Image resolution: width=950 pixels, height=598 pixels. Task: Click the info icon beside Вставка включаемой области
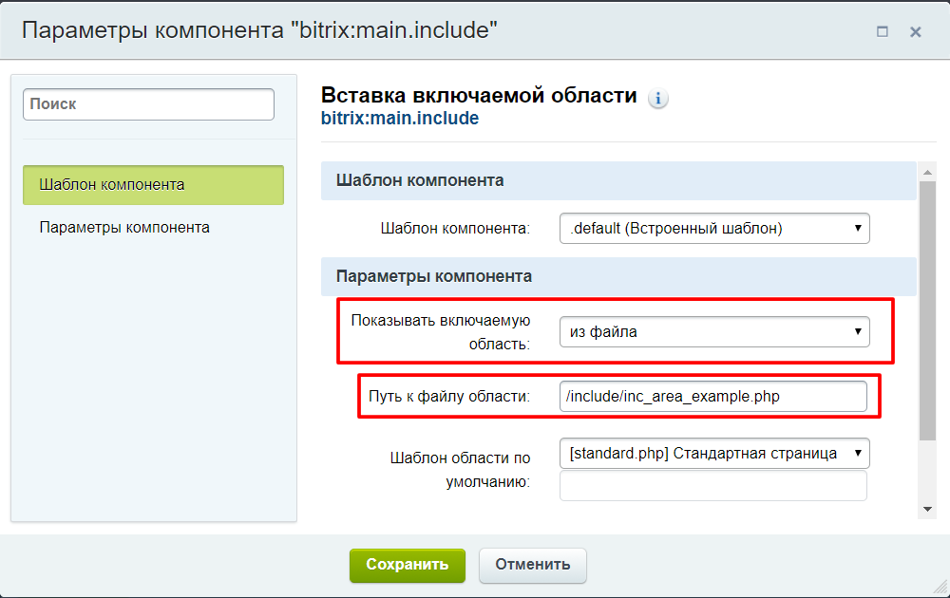point(658,98)
